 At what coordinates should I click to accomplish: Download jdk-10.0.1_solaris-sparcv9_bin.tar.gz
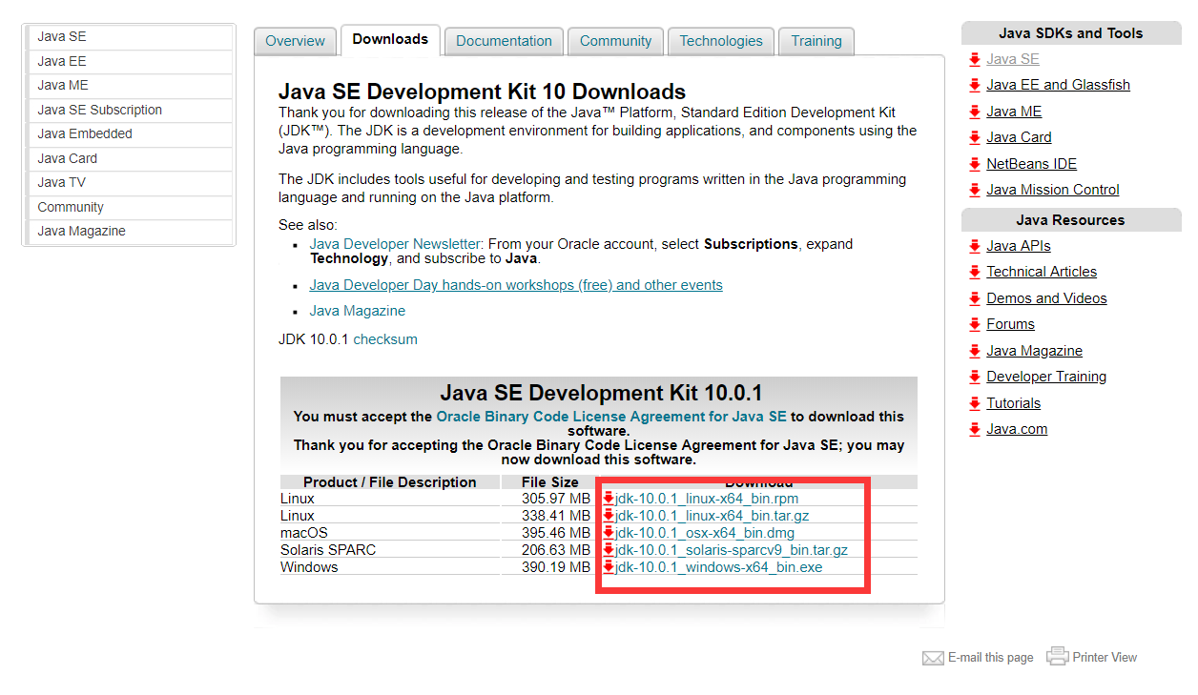pyautogui.click(x=732, y=550)
